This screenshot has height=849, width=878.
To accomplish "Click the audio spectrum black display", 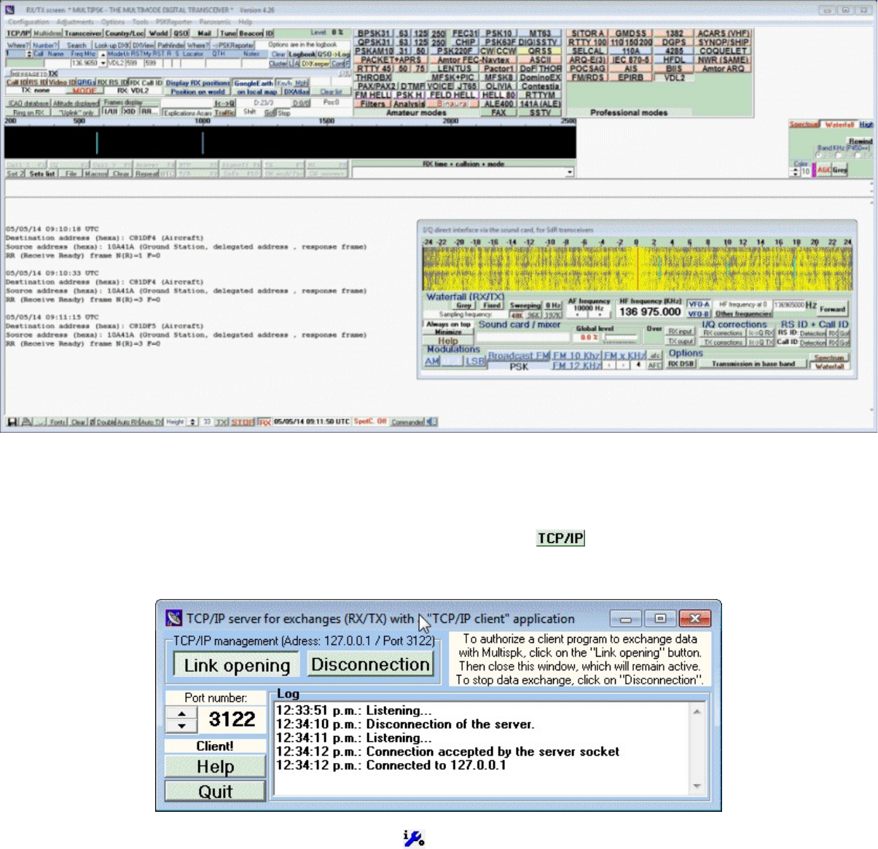I will point(290,142).
